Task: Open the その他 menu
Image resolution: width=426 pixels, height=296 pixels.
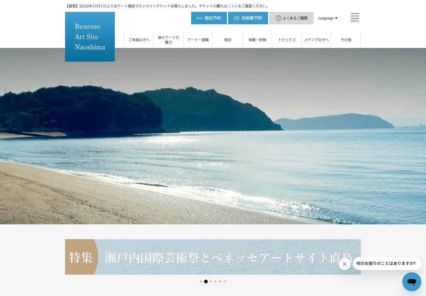Action: click(x=346, y=40)
